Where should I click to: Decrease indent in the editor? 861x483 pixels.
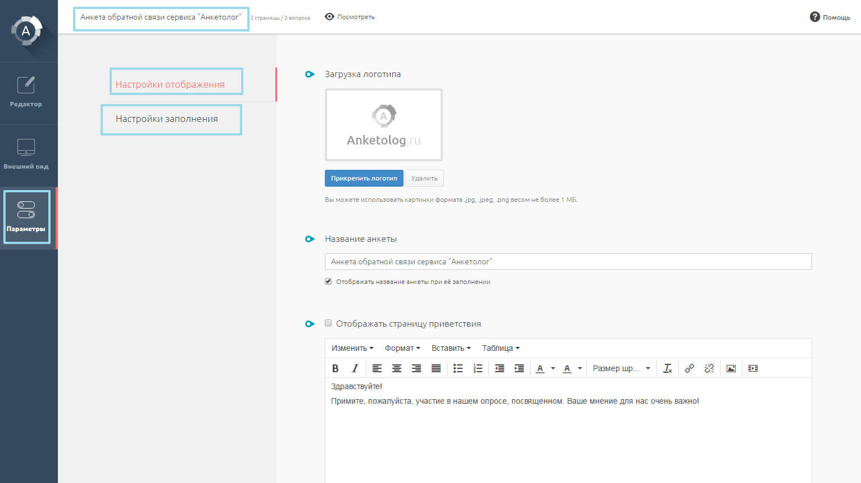click(x=500, y=368)
